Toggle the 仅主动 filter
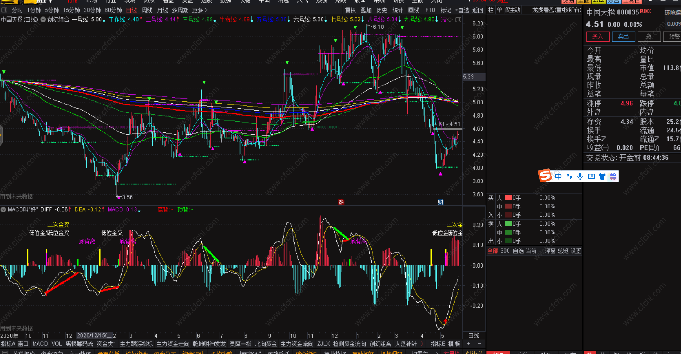 click(513, 10)
